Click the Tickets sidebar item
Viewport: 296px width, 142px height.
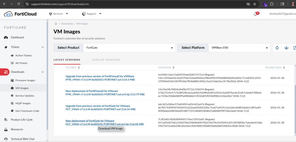point(15,47)
